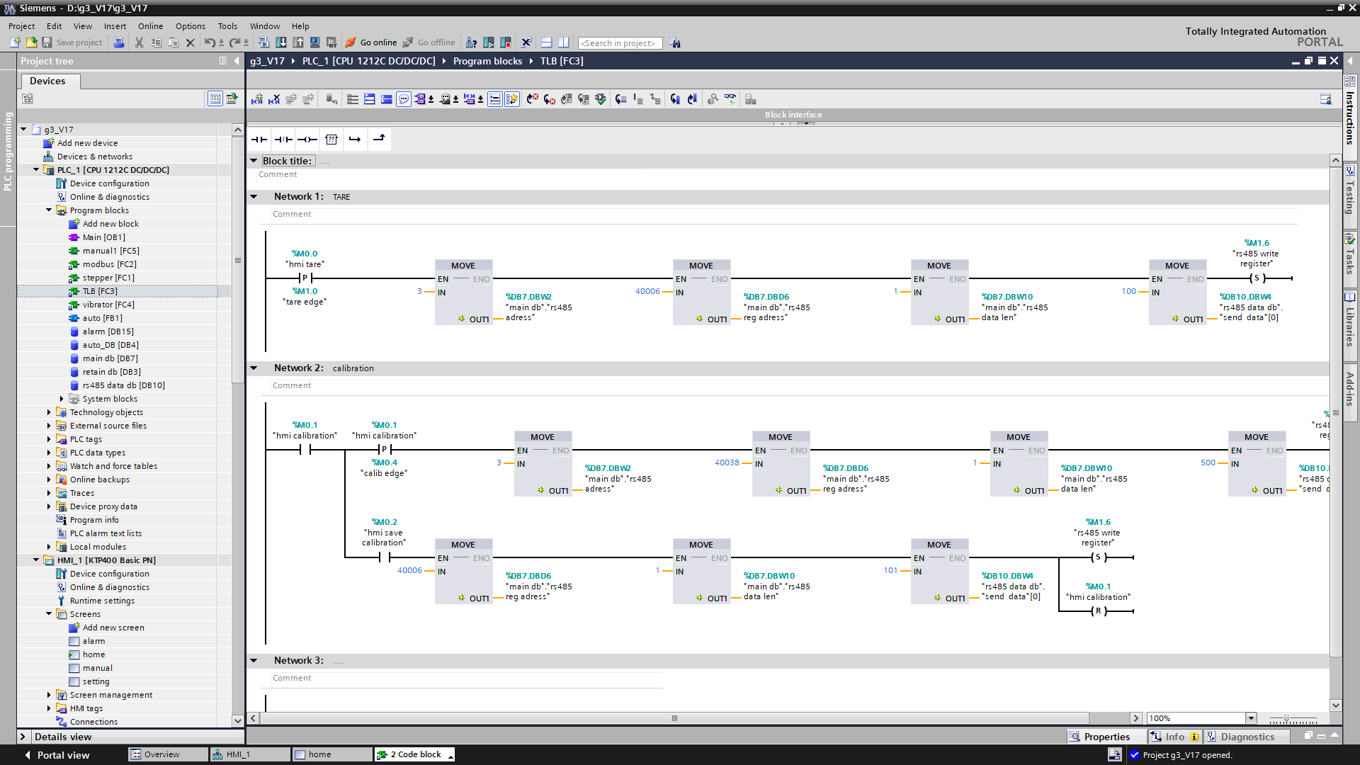Insert an empty box instruction
This screenshot has width=1360, height=765.
click(x=331, y=140)
